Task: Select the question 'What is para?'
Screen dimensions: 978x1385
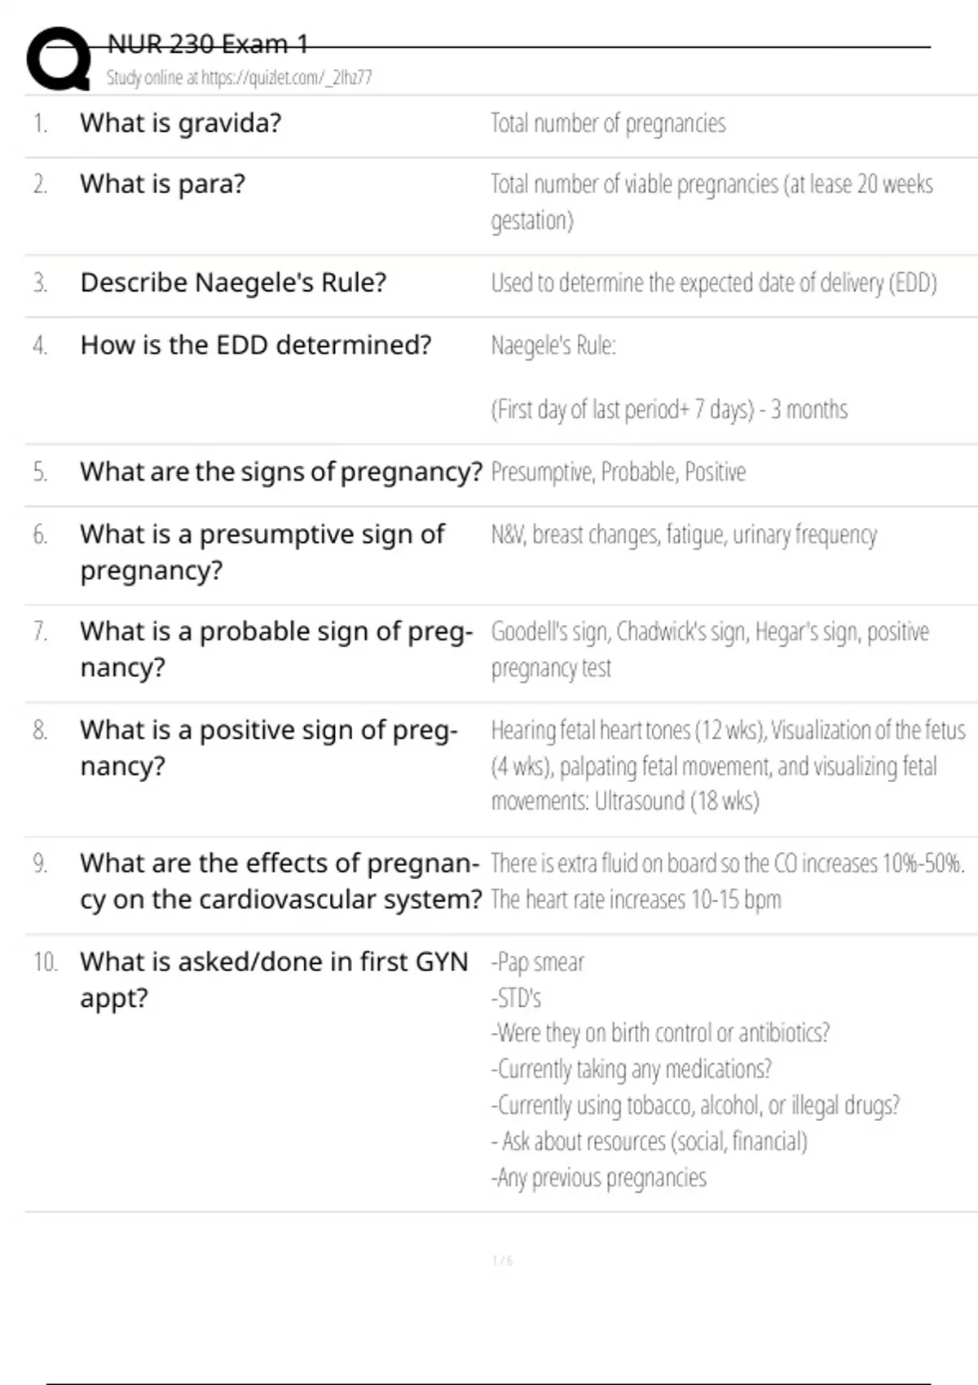Action: (162, 184)
